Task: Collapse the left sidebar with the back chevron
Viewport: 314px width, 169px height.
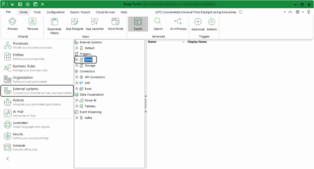Action: click(x=8, y=159)
